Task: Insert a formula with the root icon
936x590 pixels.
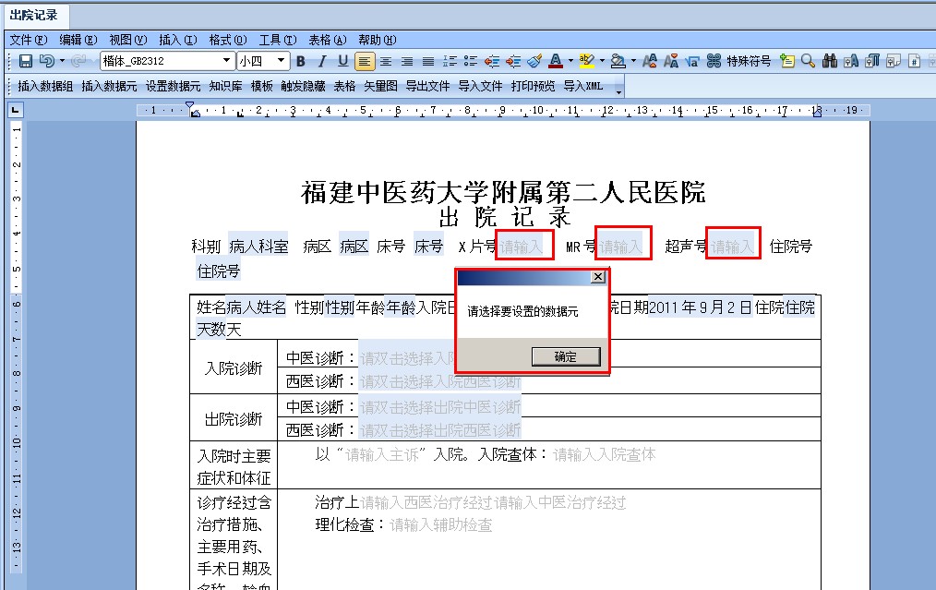Action: tap(692, 61)
